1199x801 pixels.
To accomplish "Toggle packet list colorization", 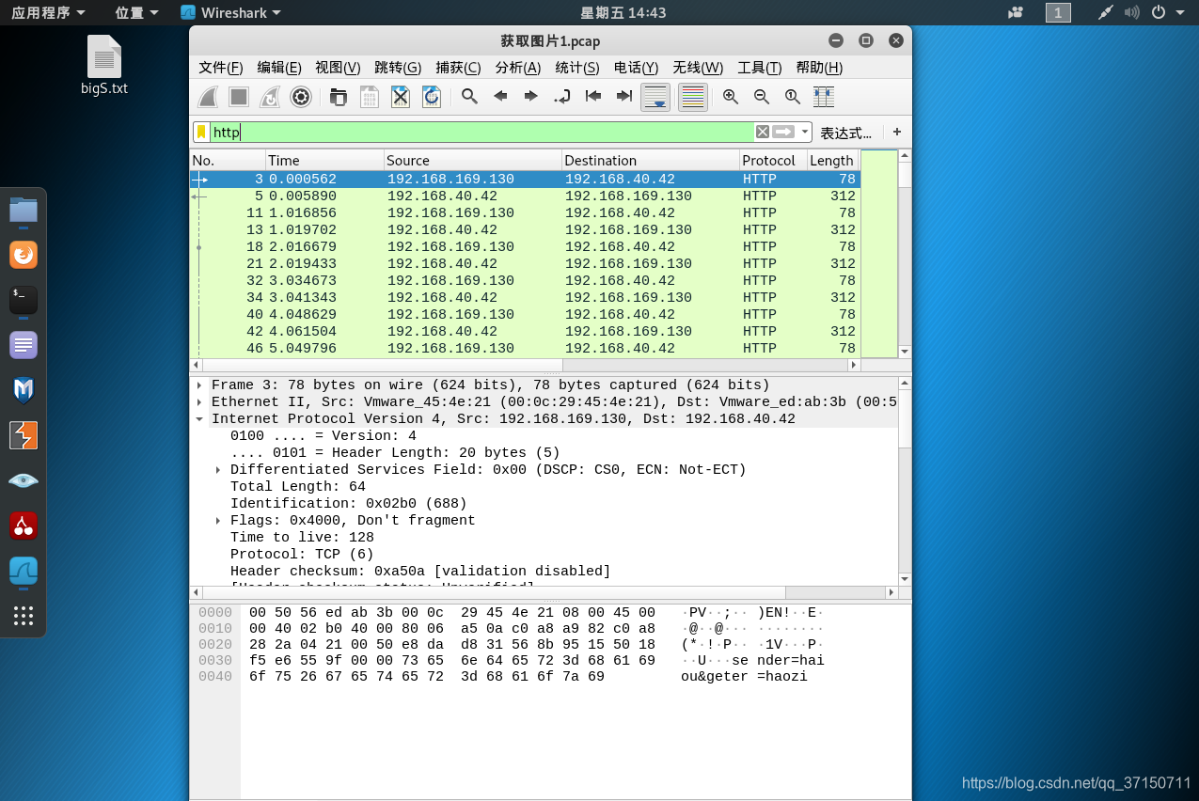I will pyautogui.click(x=693, y=97).
